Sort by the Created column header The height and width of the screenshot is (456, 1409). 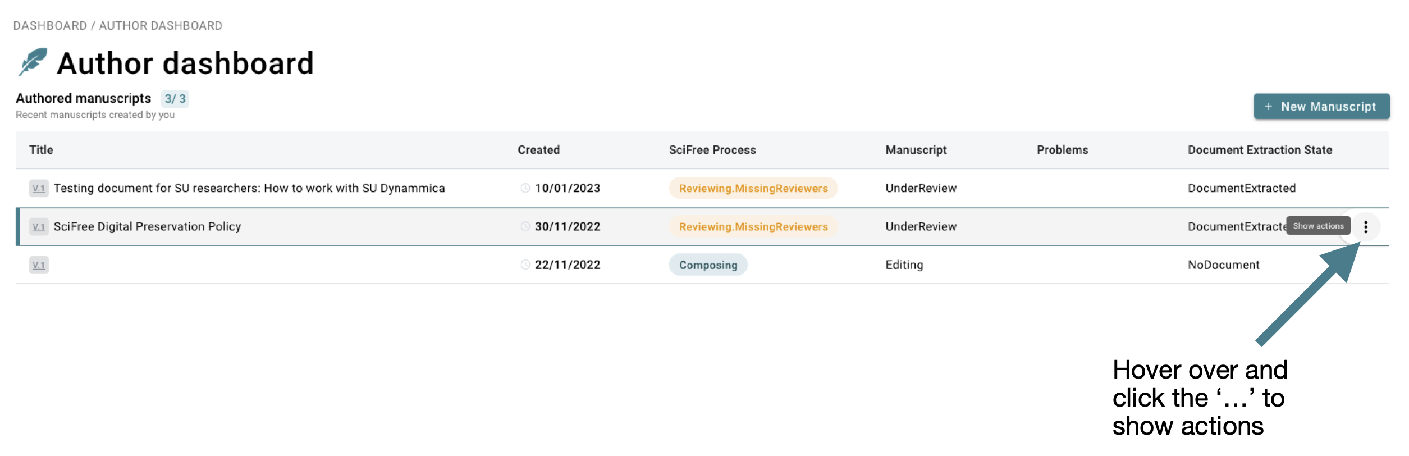[x=538, y=150]
